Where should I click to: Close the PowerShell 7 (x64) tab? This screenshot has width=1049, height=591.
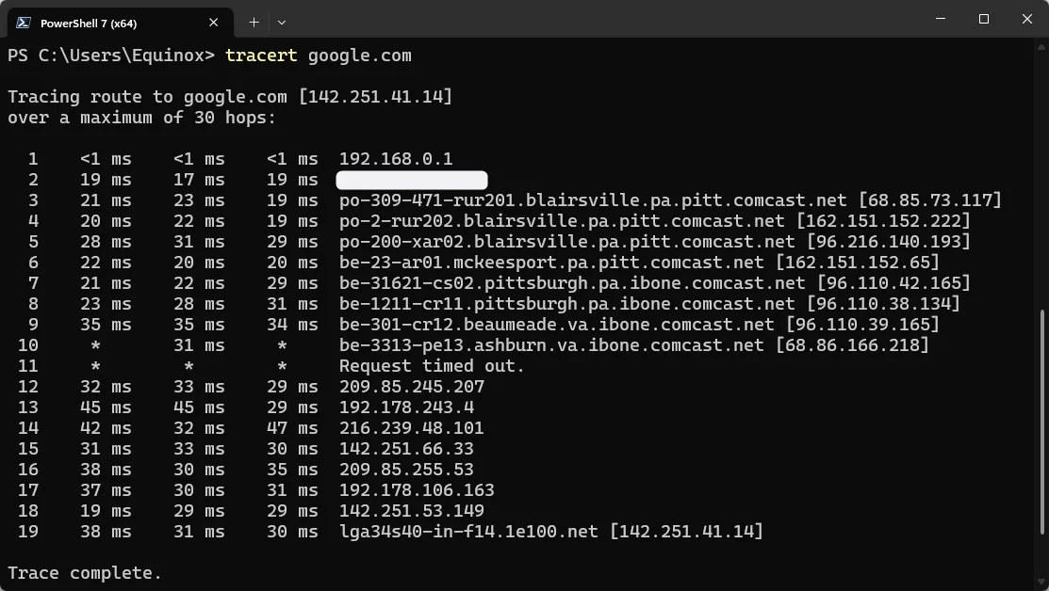click(213, 22)
